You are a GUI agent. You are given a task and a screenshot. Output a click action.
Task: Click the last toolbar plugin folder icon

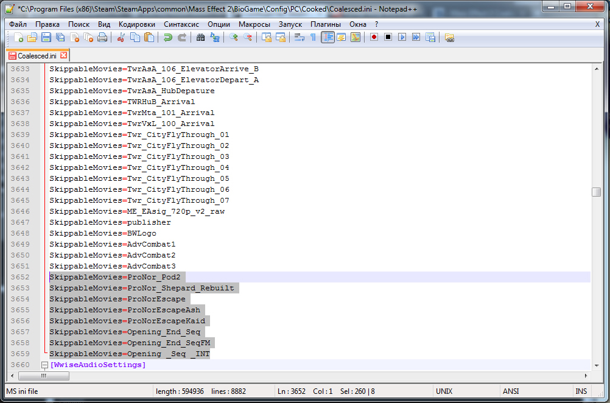pyautogui.click(x=449, y=37)
